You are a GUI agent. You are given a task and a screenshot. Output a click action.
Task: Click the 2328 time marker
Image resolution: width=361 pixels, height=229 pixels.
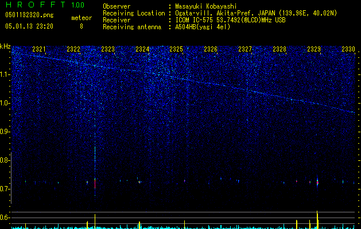pyautogui.click(x=280, y=49)
